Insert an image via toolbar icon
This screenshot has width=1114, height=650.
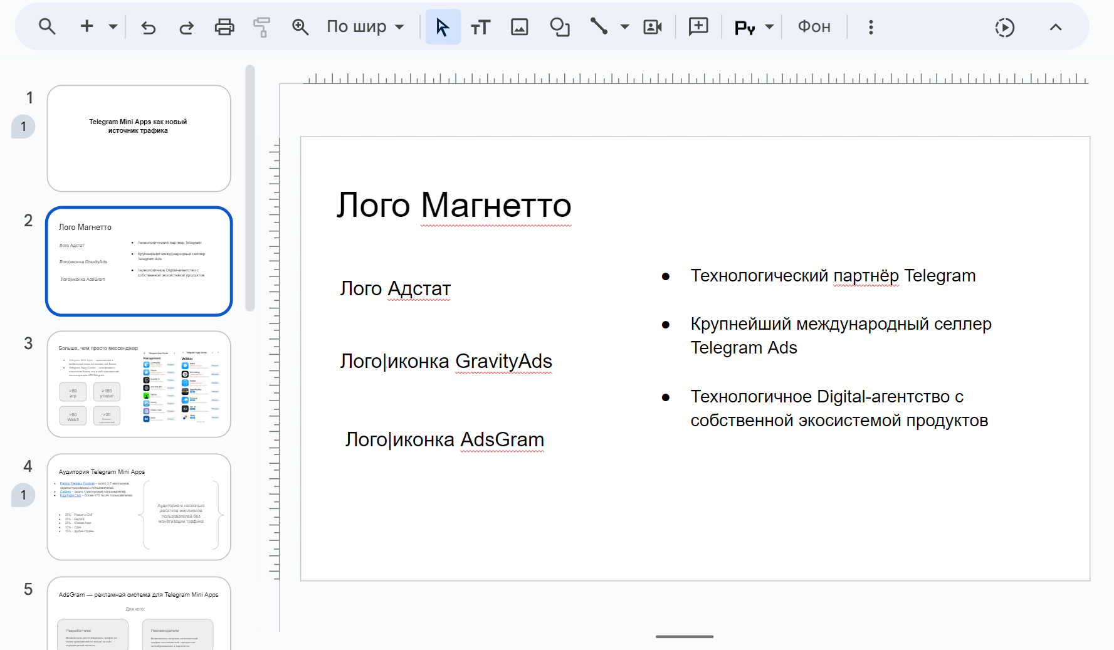520,27
